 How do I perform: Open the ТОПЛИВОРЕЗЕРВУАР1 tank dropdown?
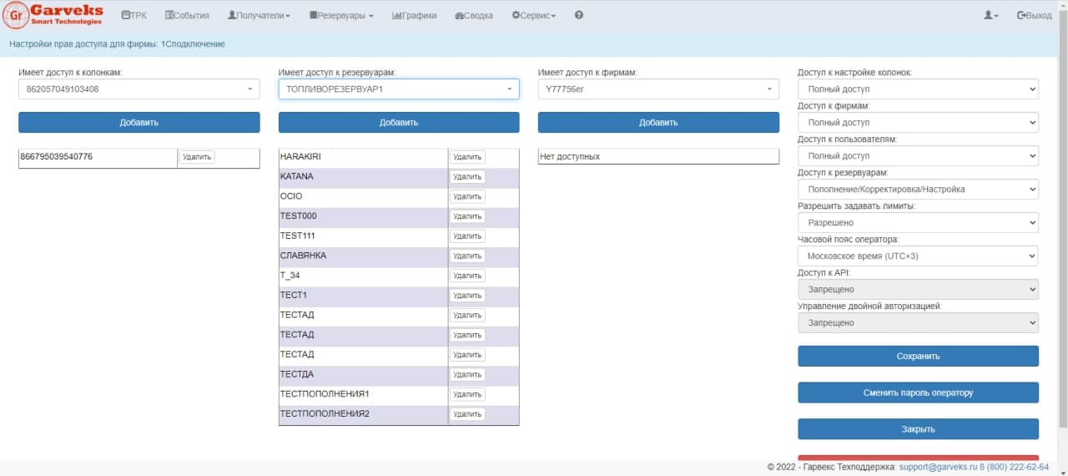[399, 89]
